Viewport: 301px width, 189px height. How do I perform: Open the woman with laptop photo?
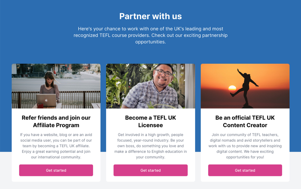coord(56,86)
